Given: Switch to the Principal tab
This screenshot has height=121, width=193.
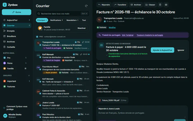Looking at the screenshot, I should (42, 20).
